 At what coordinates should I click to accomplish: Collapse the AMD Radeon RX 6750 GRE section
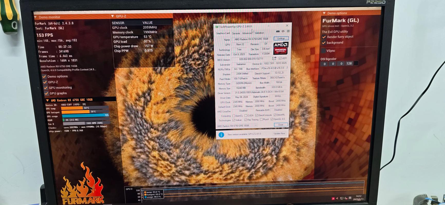point(47,100)
